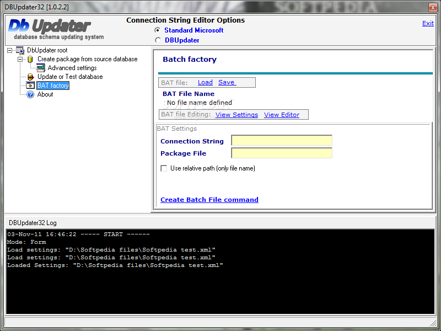
Task: Click the Advanced settings tree icon
Action: [41, 68]
